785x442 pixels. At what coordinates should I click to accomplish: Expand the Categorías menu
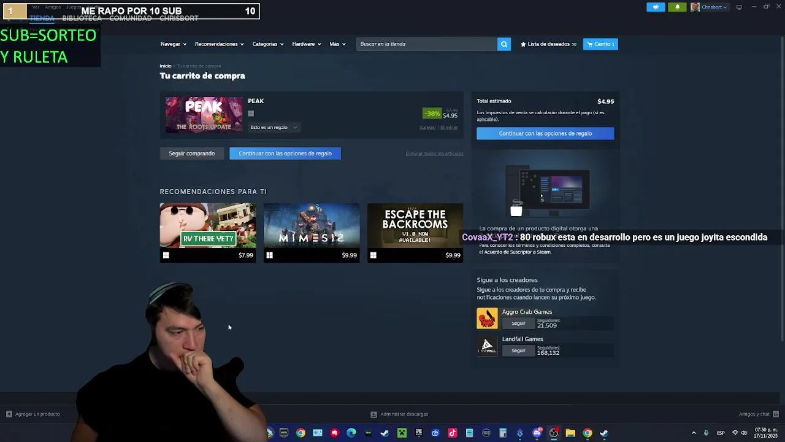click(x=268, y=44)
